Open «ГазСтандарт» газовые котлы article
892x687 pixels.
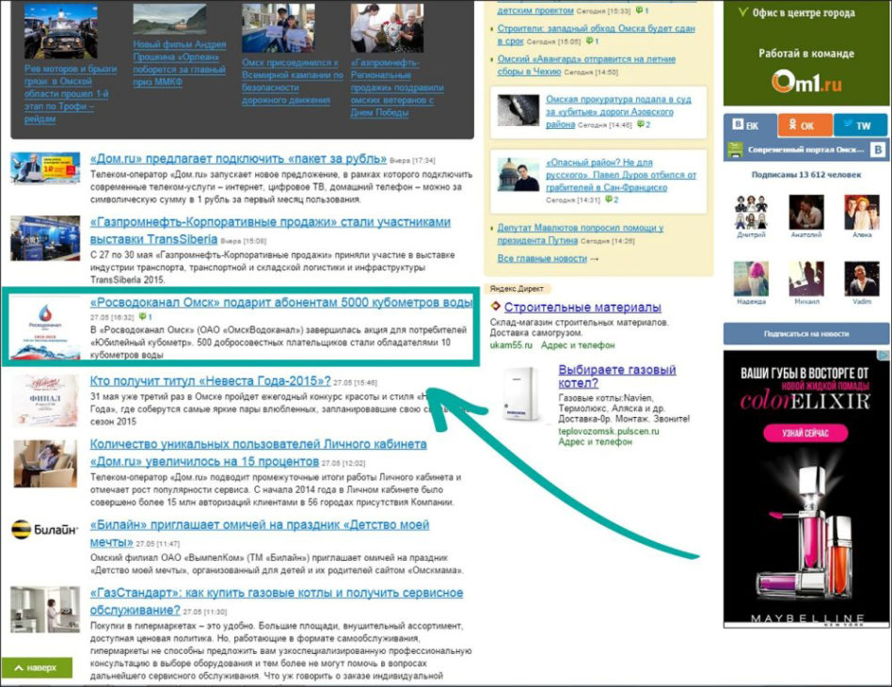277,601
